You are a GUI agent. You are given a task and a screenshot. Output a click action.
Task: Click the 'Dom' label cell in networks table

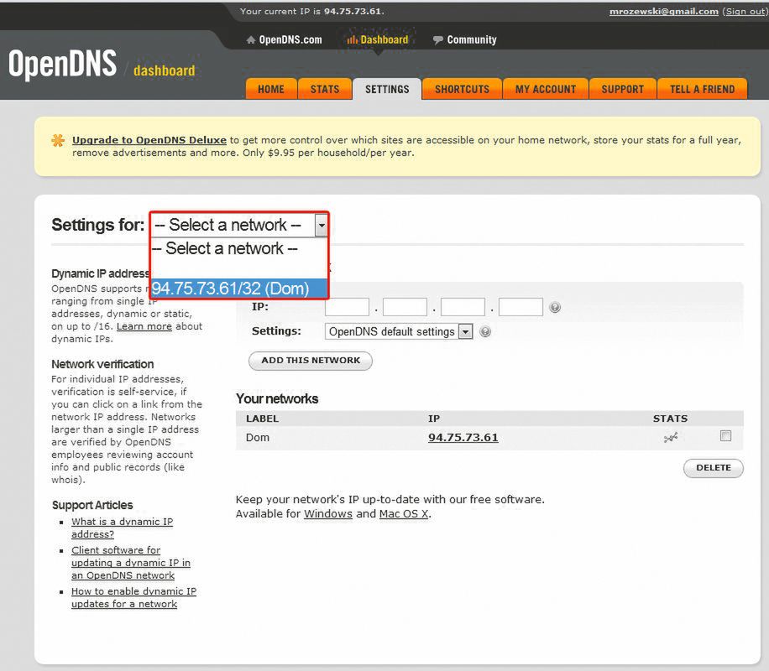tap(258, 437)
